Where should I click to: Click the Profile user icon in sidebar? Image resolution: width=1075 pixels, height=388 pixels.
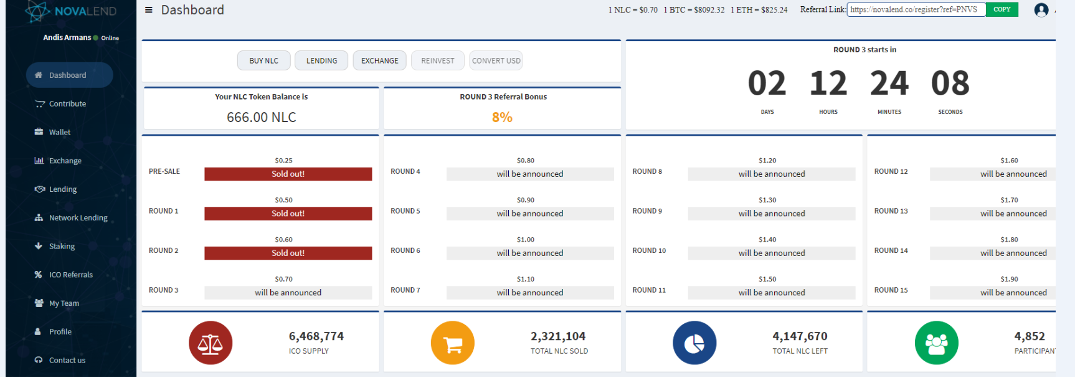(x=37, y=331)
